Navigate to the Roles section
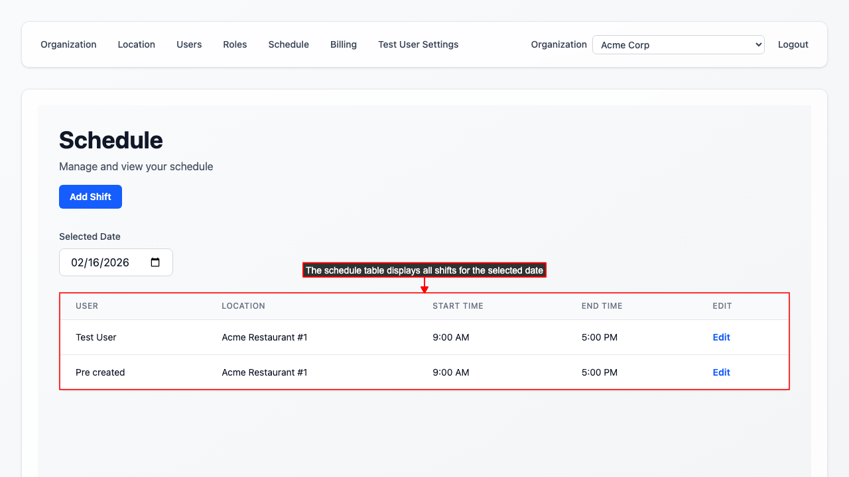 [235, 44]
